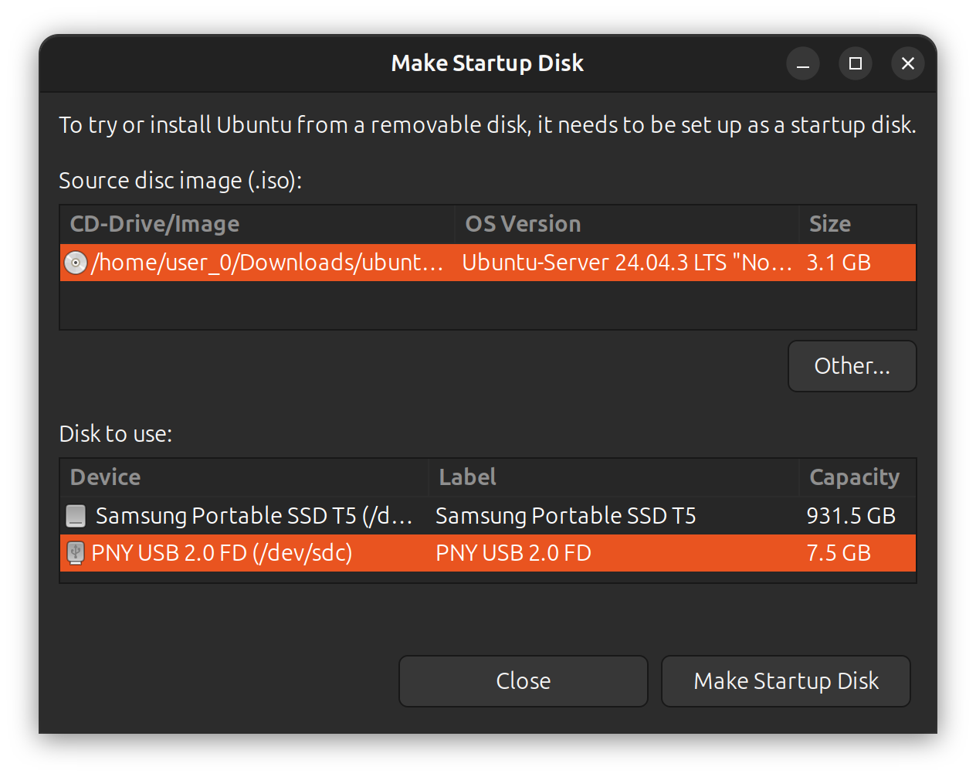The height and width of the screenshot is (777, 976).
Task: Select the Samsung Portable SSD T5 device name
Action: pyautogui.click(x=253, y=516)
